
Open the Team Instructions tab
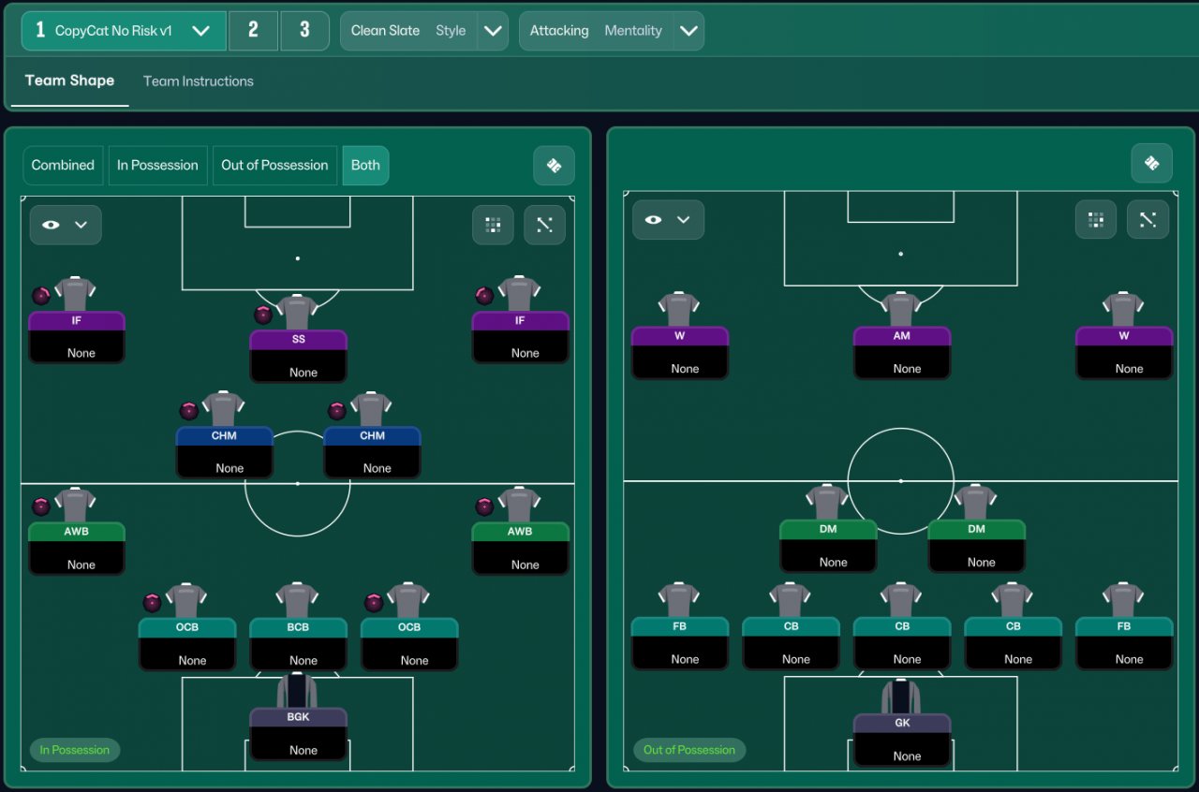[x=198, y=81]
